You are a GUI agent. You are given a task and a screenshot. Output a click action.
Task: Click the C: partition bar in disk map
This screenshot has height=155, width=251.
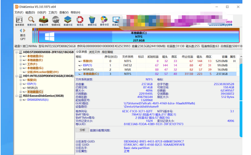click(138, 36)
